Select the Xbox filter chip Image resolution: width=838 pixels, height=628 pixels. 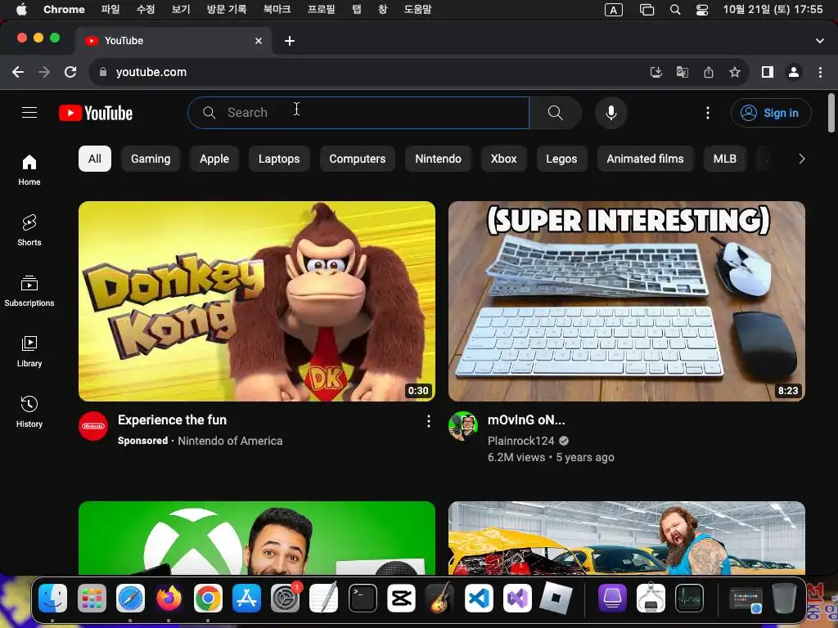[503, 159]
